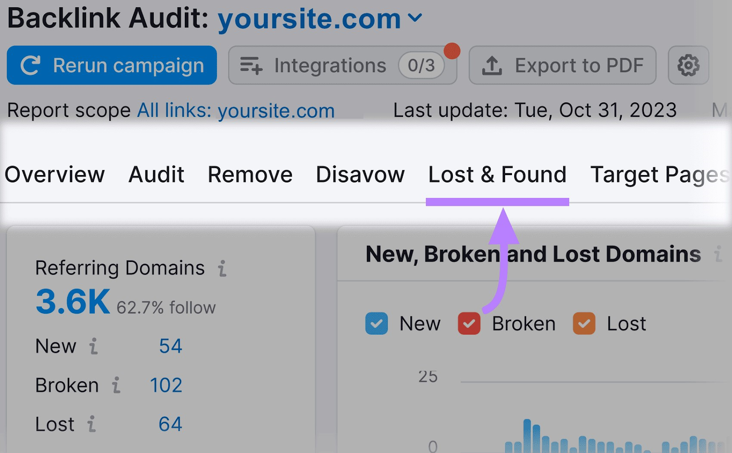Expand the yoursite.com domain dropdown
This screenshot has height=453, width=732.
(x=416, y=18)
